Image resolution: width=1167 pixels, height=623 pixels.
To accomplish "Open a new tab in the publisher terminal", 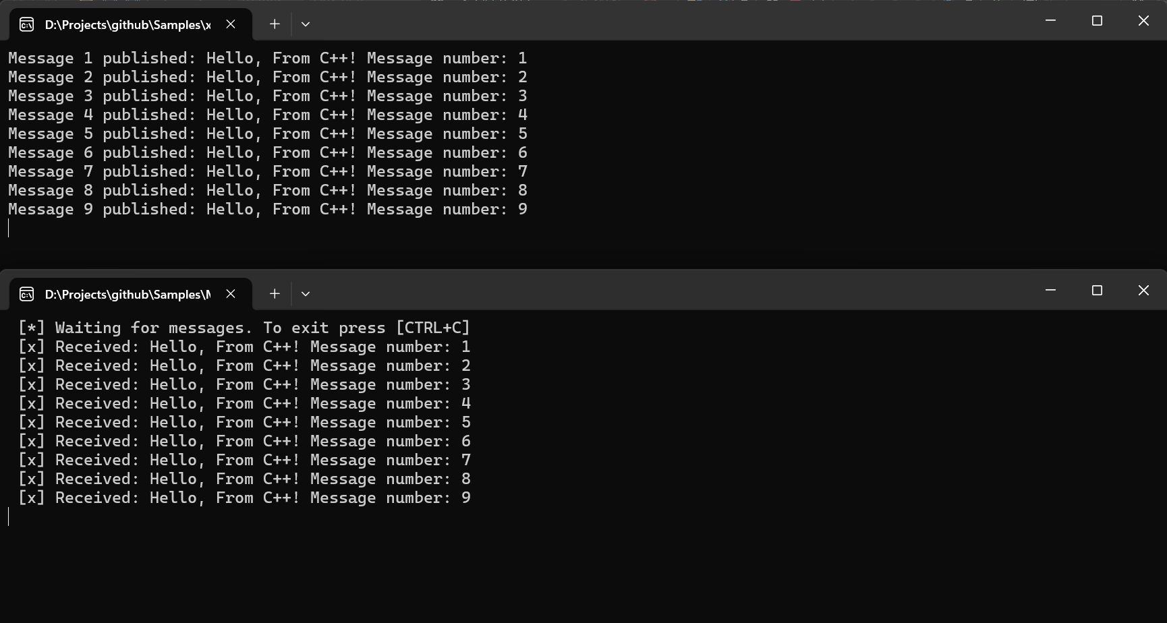I will [x=275, y=24].
